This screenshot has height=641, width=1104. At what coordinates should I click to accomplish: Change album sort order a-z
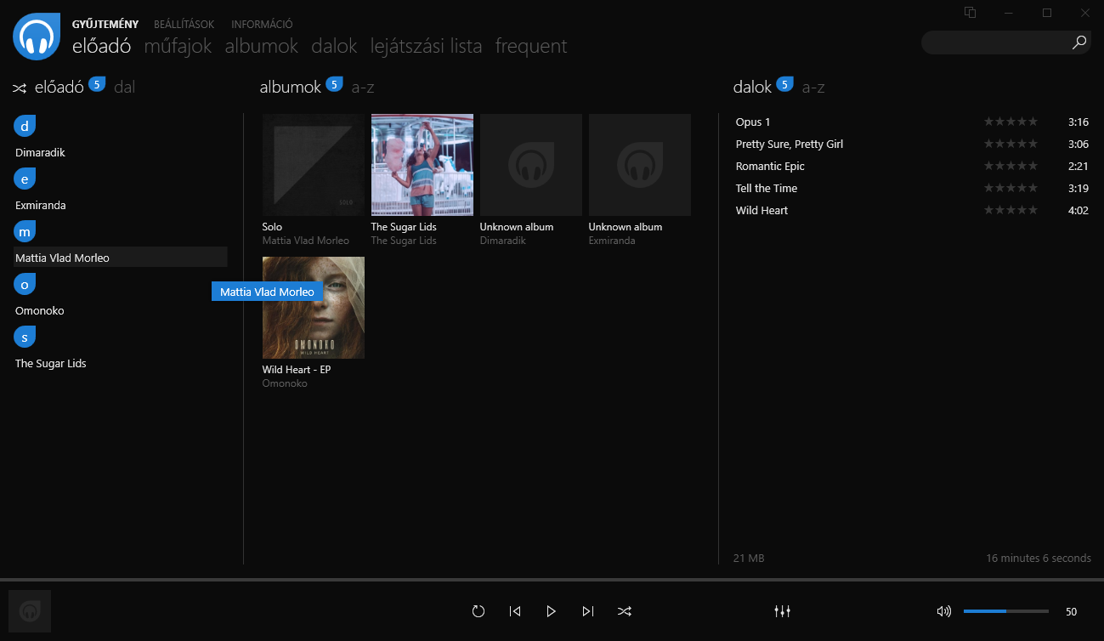[x=363, y=87]
